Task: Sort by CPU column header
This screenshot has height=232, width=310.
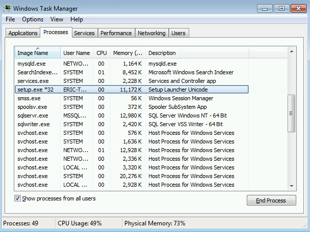Action: click(x=101, y=53)
